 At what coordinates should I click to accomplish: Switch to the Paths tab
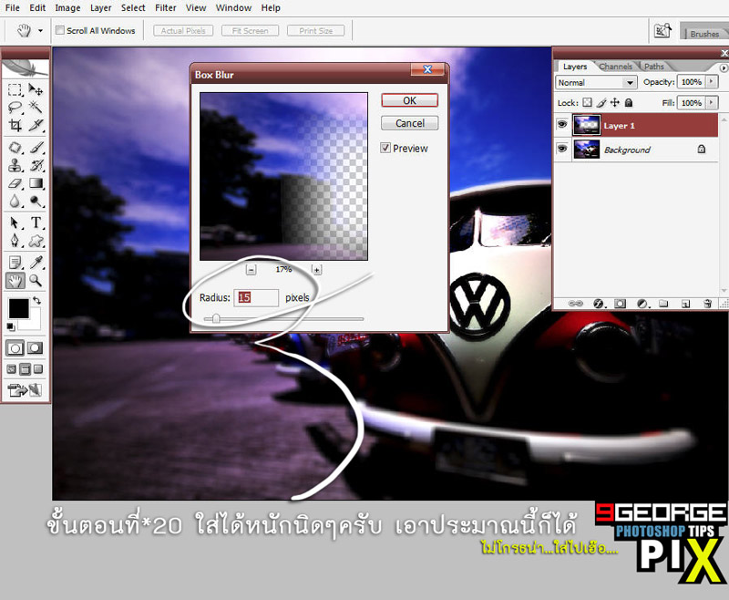(x=653, y=67)
